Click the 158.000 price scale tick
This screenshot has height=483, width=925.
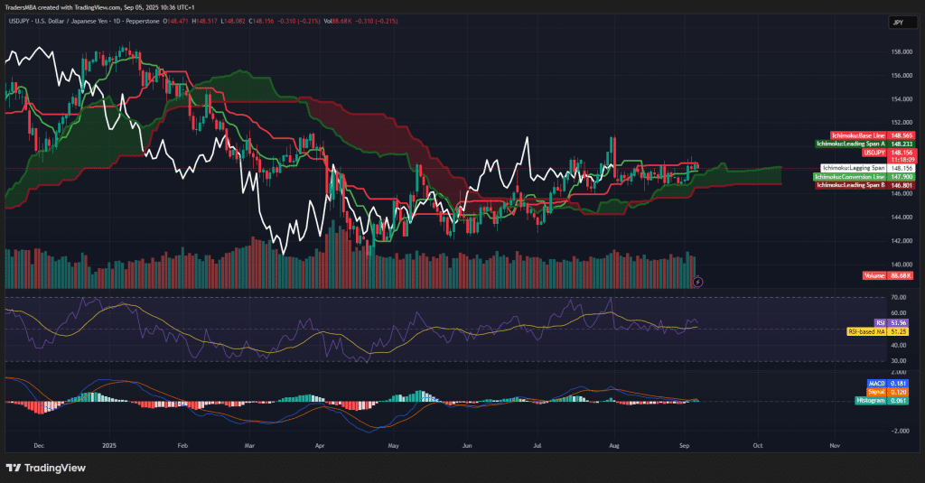pyautogui.click(x=900, y=51)
